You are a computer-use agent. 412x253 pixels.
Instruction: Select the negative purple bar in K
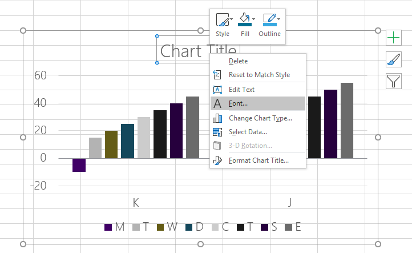coord(79,165)
